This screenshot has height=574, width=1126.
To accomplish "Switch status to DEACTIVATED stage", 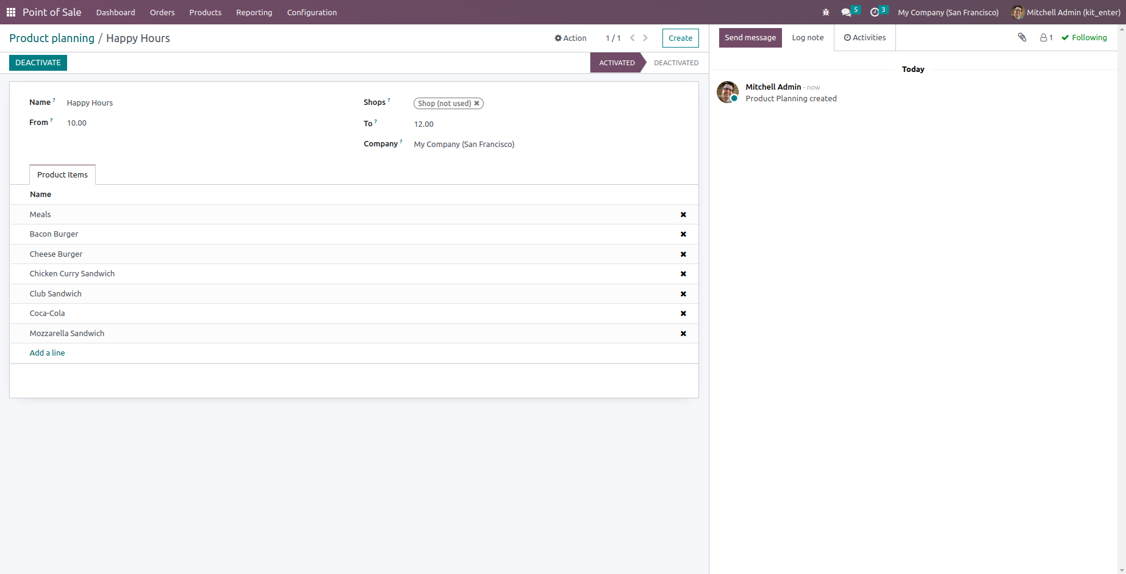I will pos(676,62).
